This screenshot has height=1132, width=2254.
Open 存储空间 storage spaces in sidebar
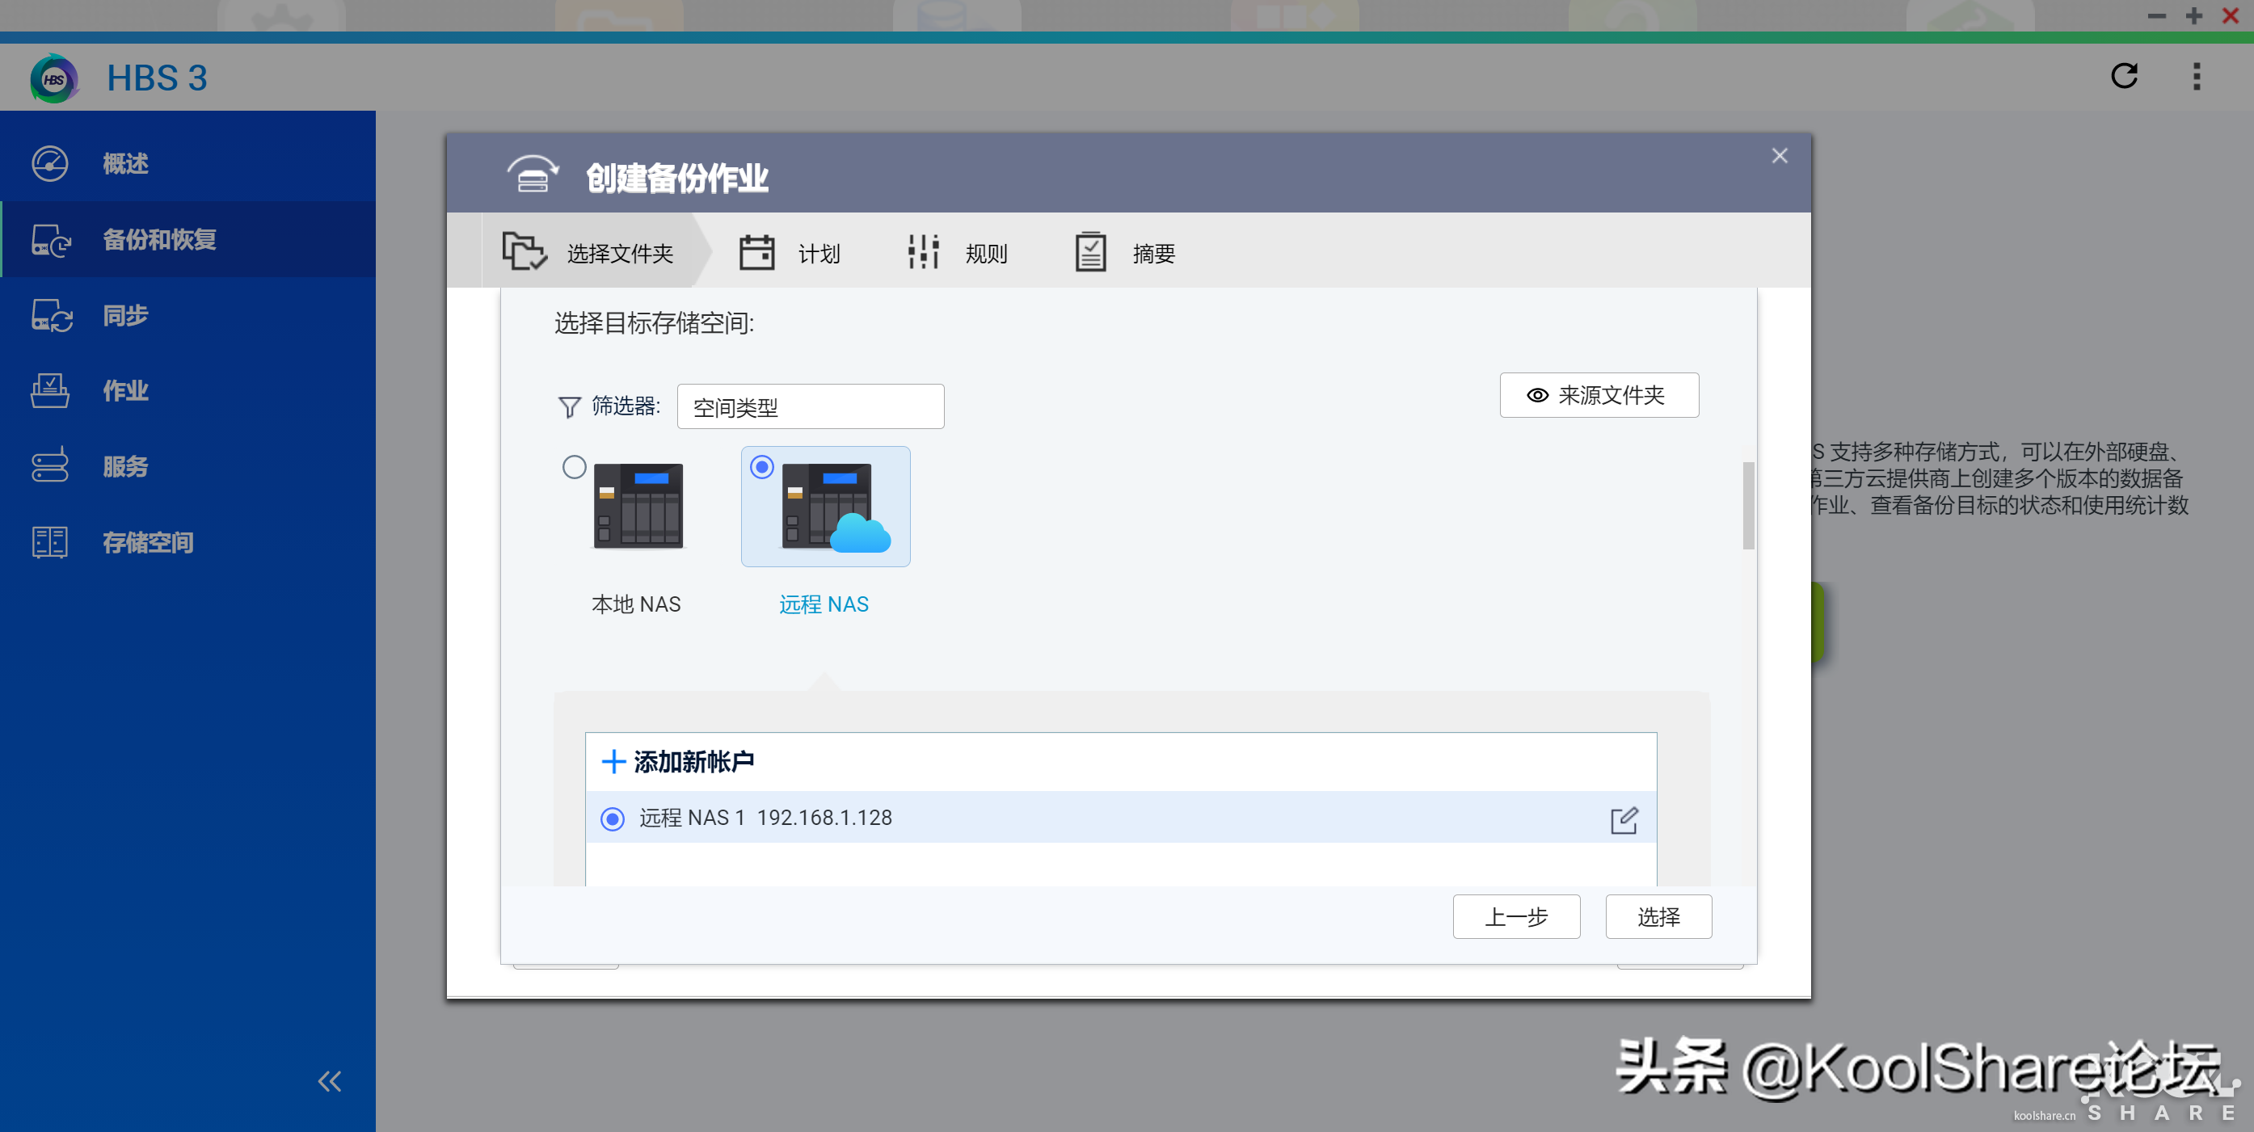[x=147, y=542]
